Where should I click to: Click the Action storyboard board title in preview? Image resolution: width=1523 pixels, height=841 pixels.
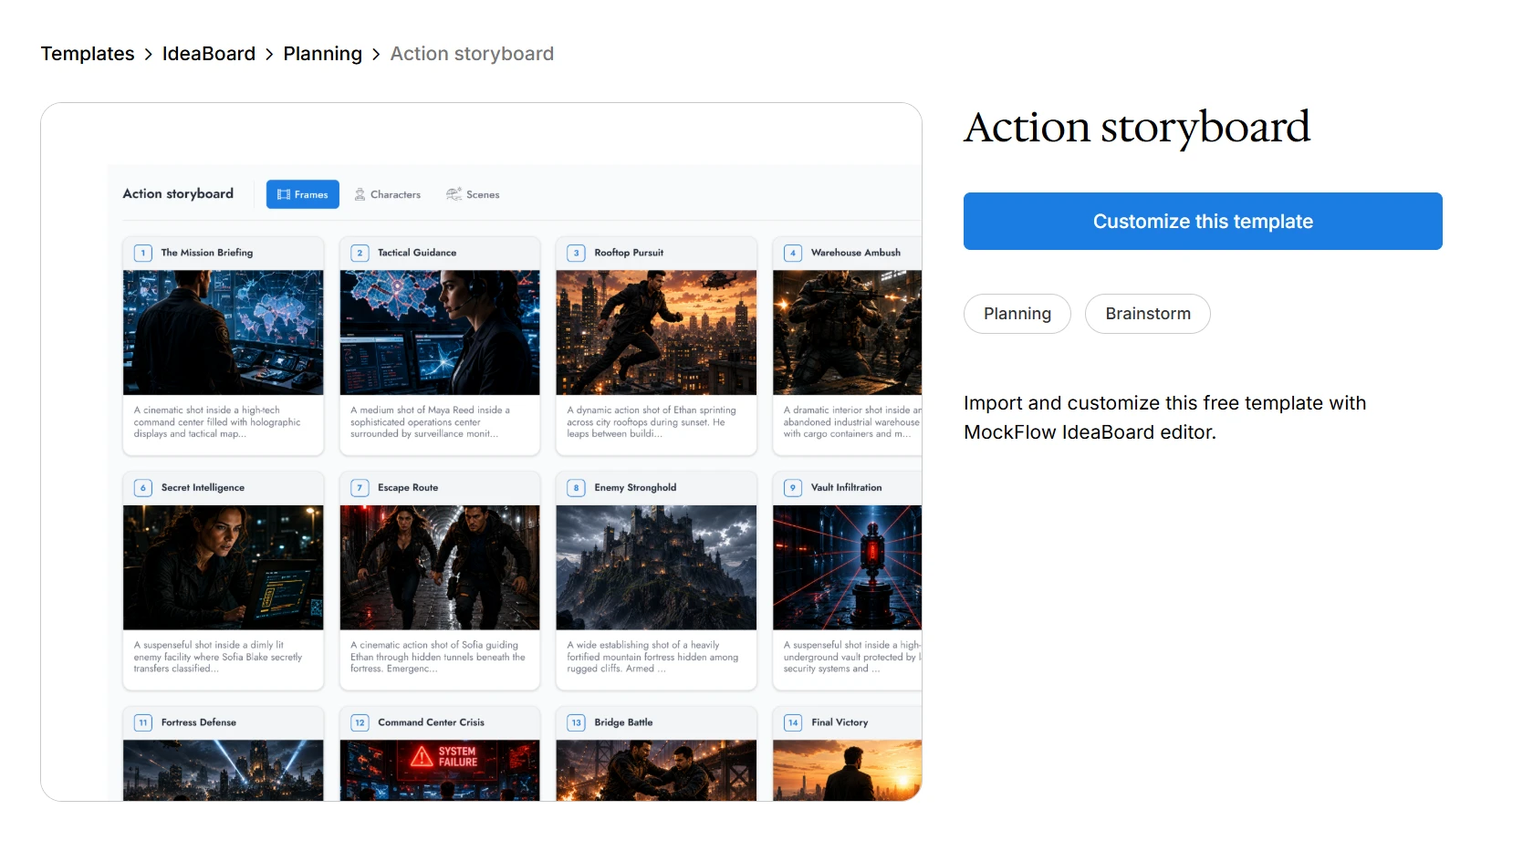tap(178, 193)
